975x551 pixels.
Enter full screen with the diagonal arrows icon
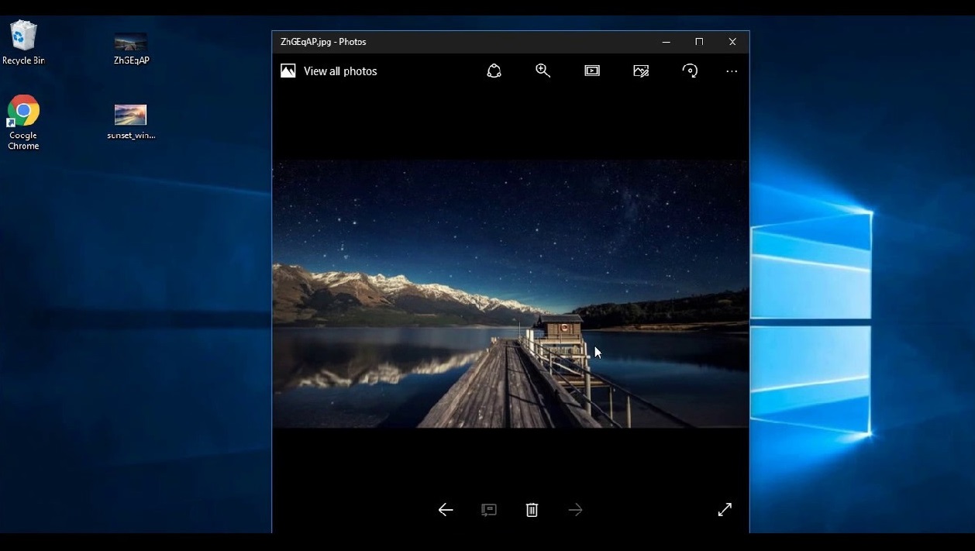725,510
